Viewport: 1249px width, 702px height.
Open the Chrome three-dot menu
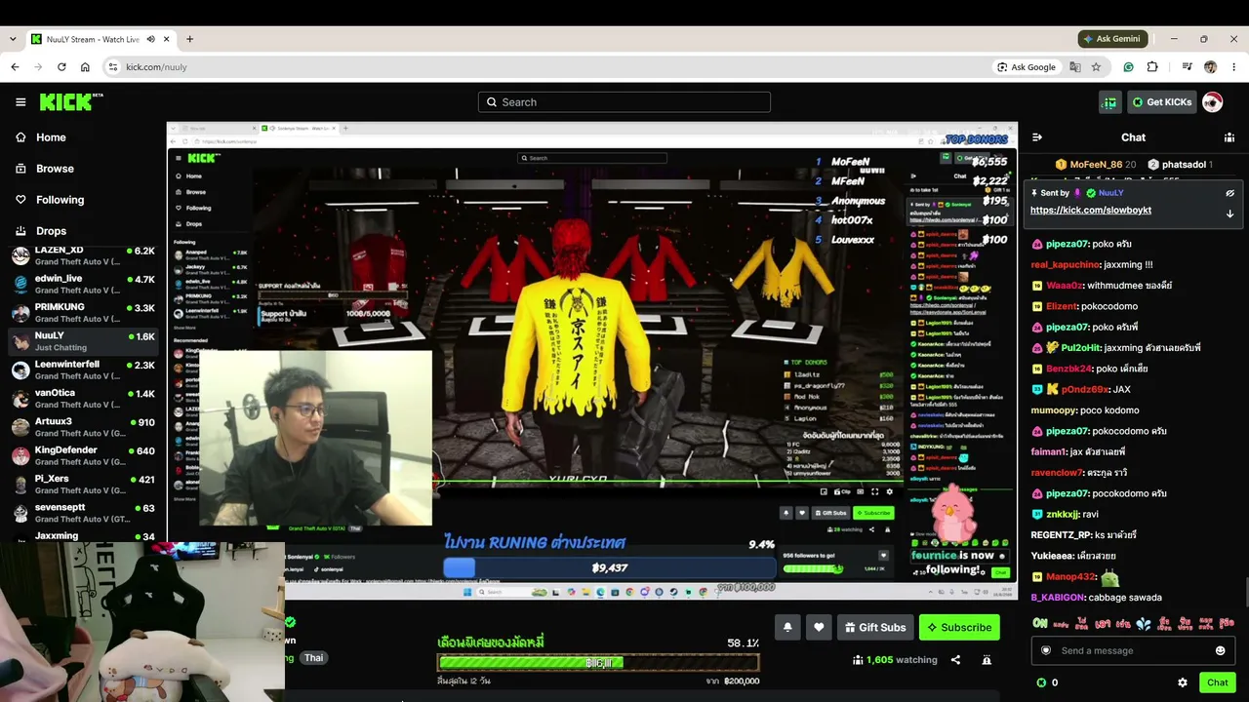tap(1234, 67)
